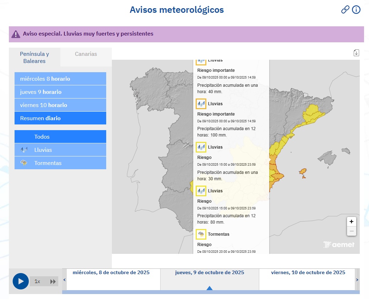Click the download map icon
369x304 pixels.
click(356, 53)
